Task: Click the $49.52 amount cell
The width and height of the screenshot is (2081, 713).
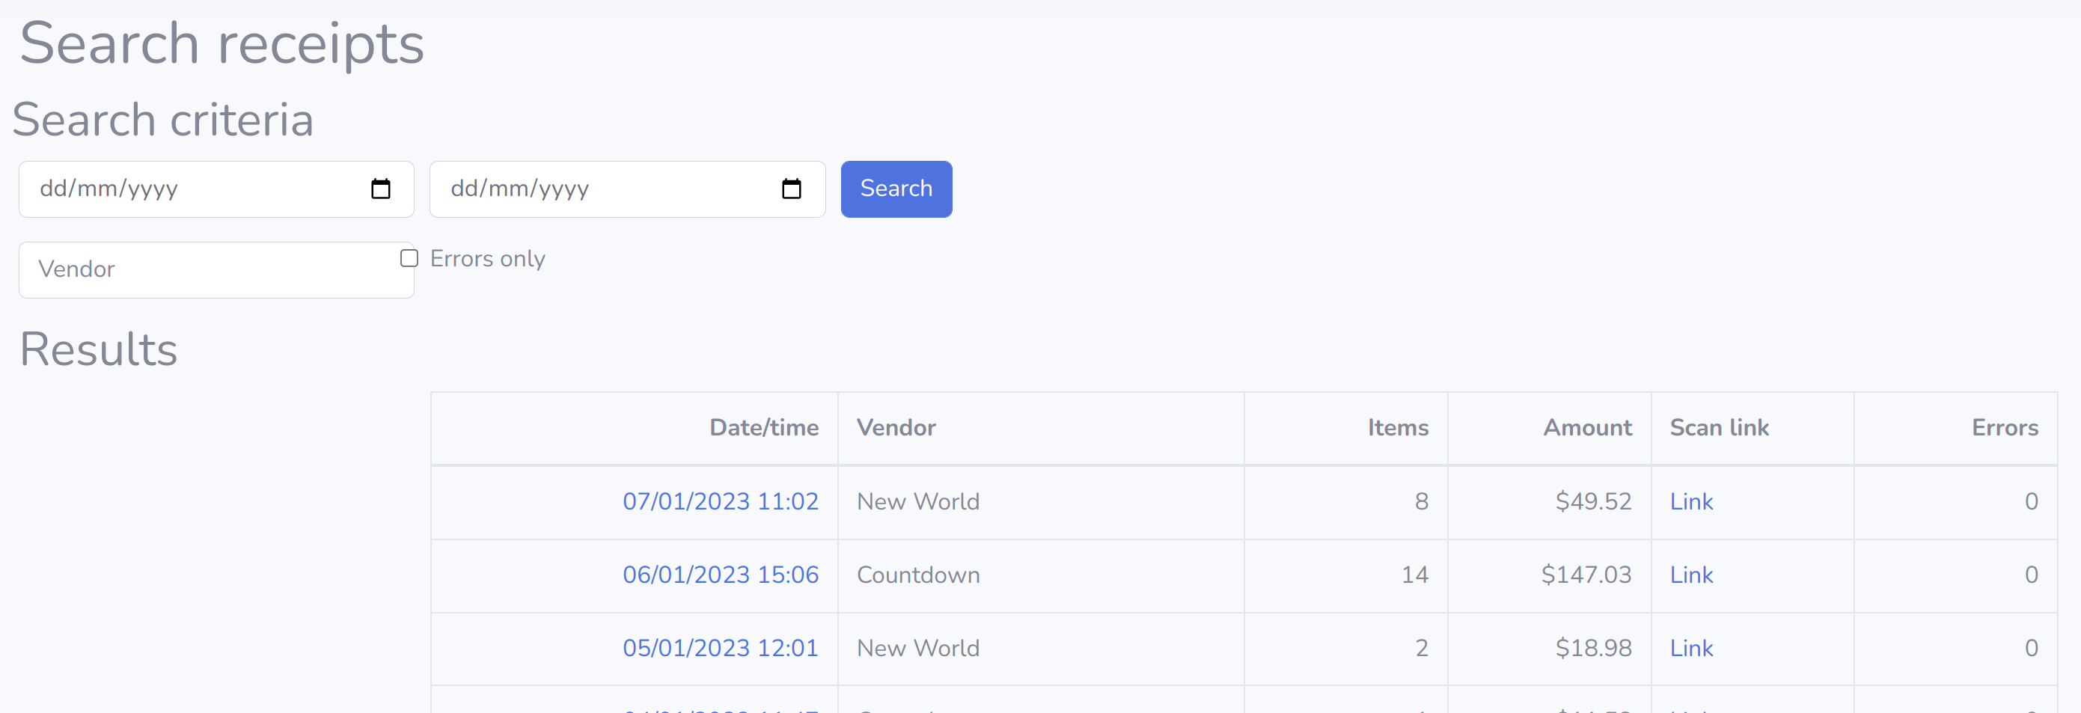Action: click(1549, 501)
